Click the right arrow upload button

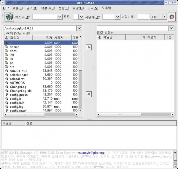pyautogui.click(x=89, y=47)
